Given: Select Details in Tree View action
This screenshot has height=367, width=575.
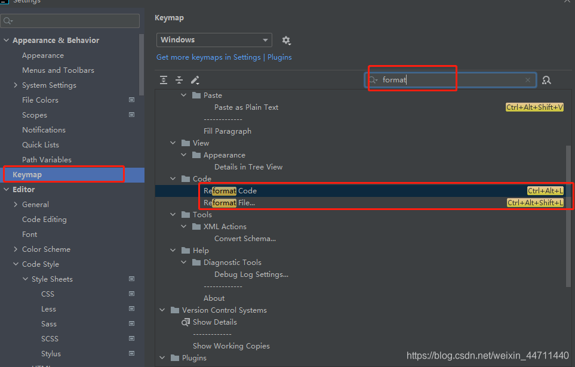Looking at the screenshot, I should pos(248,167).
